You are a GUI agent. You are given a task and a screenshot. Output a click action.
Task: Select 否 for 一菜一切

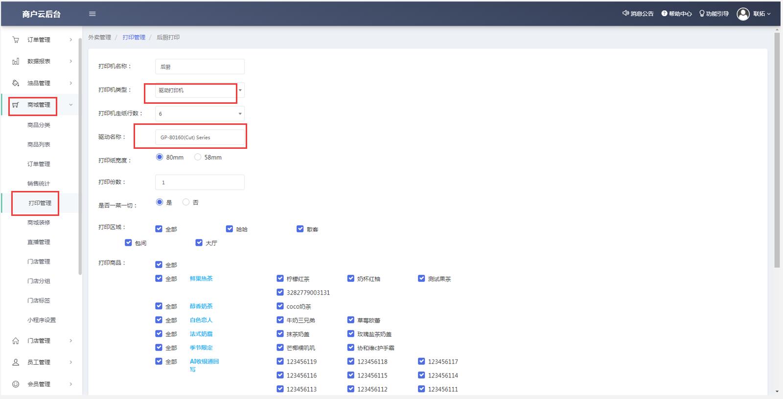pos(186,202)
